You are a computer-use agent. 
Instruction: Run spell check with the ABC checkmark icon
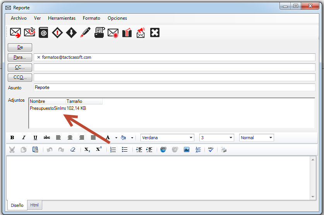click(211, 150)
